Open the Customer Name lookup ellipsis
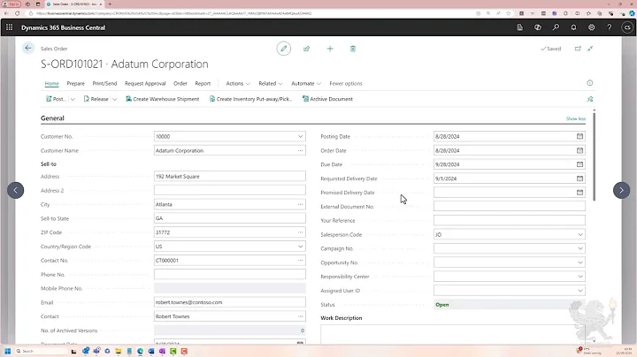 [x=300, y=150]
